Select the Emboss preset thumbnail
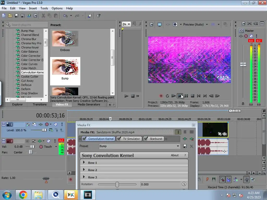The image size is (267, 200). pos(65,39)
